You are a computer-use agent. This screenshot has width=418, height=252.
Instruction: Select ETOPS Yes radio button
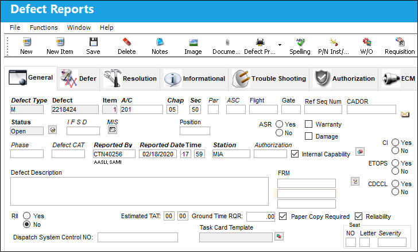[396, 163]
